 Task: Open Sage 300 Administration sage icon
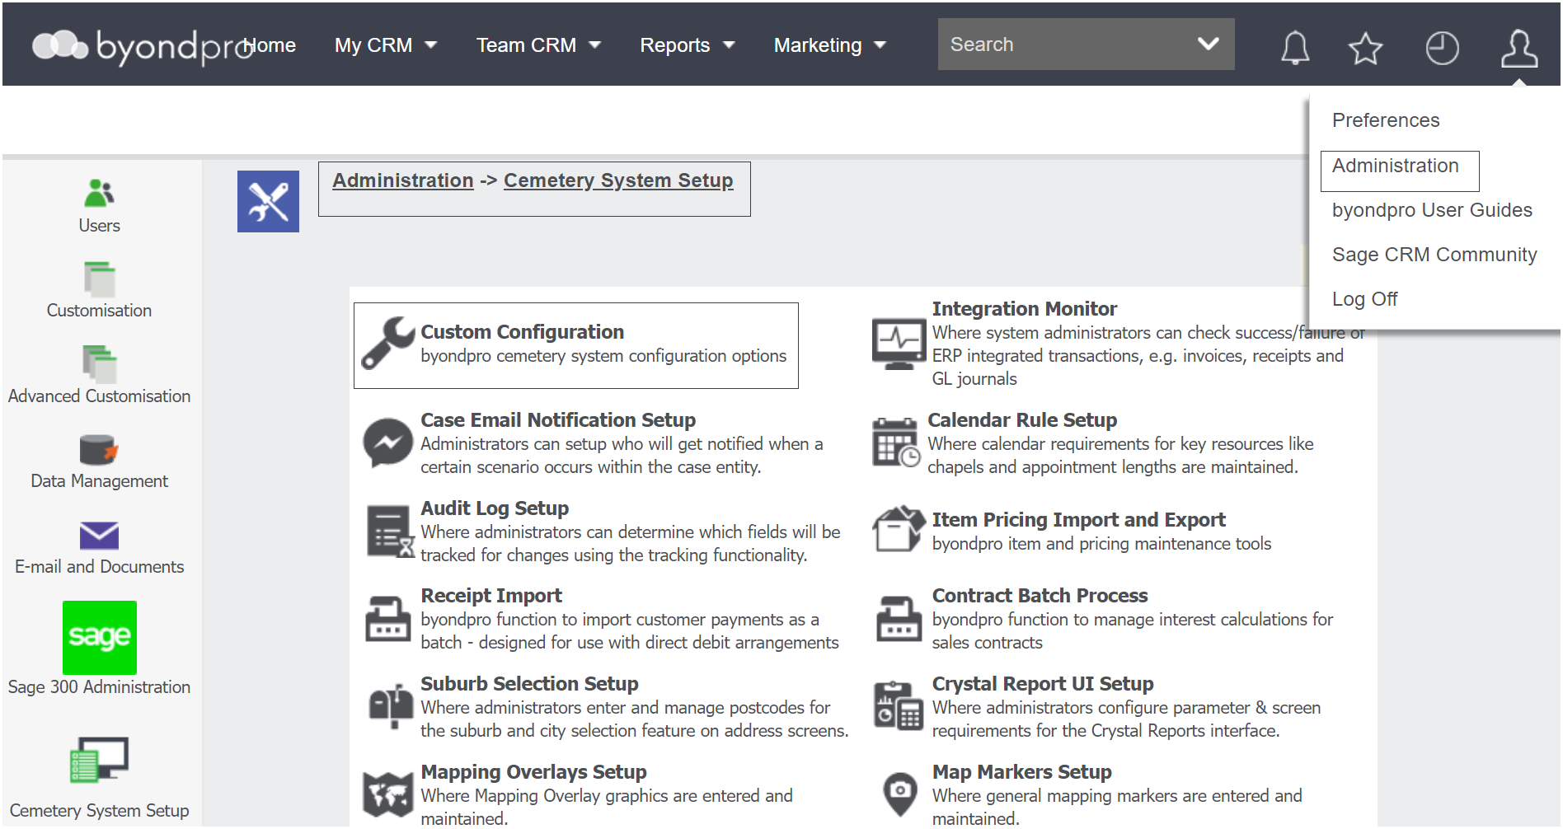click(x=99, y=638)
